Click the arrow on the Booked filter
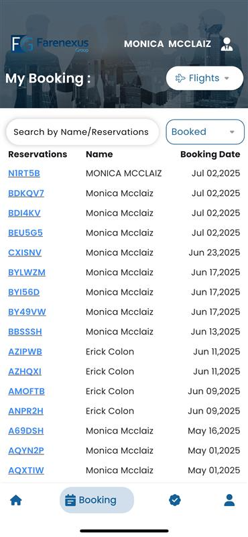The width and height of the screenshot is (248, 537). tap(232, 132)
